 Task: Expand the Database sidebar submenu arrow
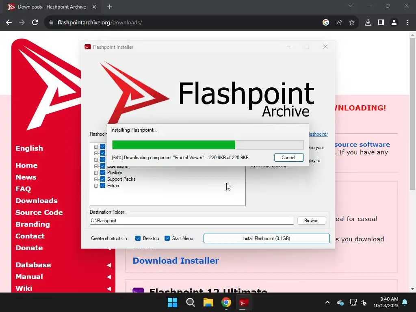[x=109, y=265]
